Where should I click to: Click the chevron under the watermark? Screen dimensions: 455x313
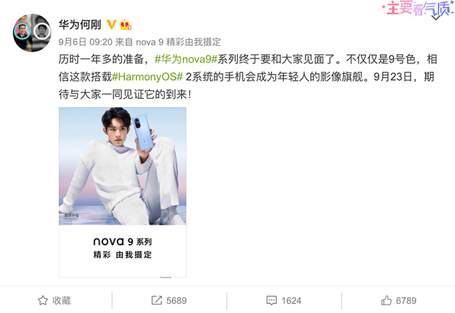coord(436,18)
